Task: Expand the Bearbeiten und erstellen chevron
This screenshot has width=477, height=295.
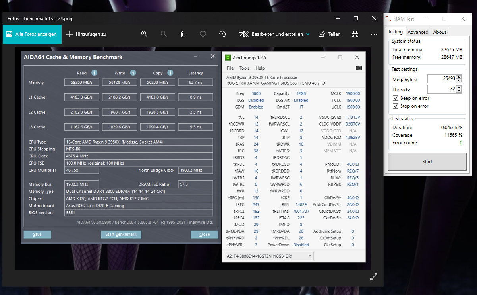Action: coord(308,34)
